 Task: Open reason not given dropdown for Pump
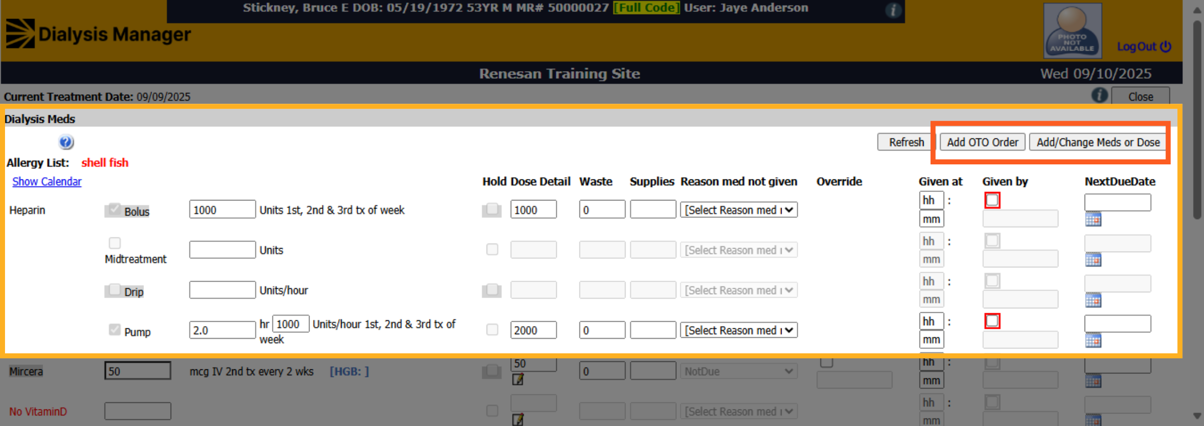coord(739,330)
